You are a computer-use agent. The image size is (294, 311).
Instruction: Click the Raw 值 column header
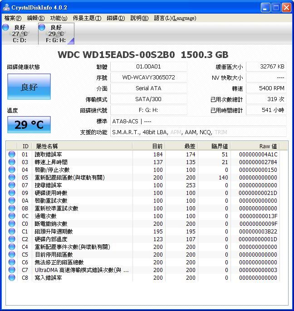point(268,146)
